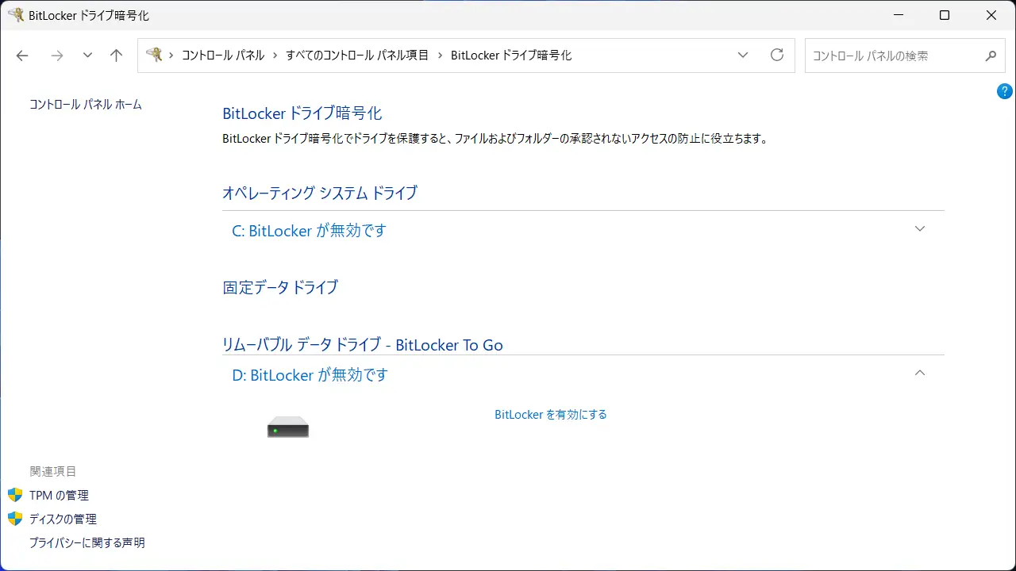This screenshot has height=571, width=1016.
Task: Click BitLocker を有効にする link
Action: 550,415
